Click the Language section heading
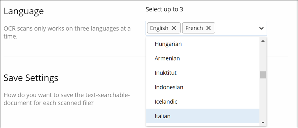The height and width of the screenshot is (128, 298). [x=24, y=11]
